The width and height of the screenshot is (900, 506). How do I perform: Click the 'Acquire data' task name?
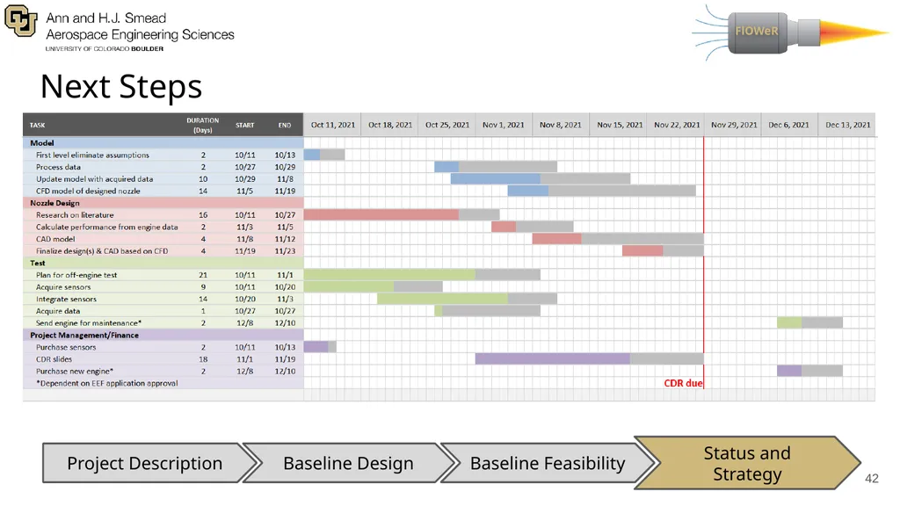(58, 311)
